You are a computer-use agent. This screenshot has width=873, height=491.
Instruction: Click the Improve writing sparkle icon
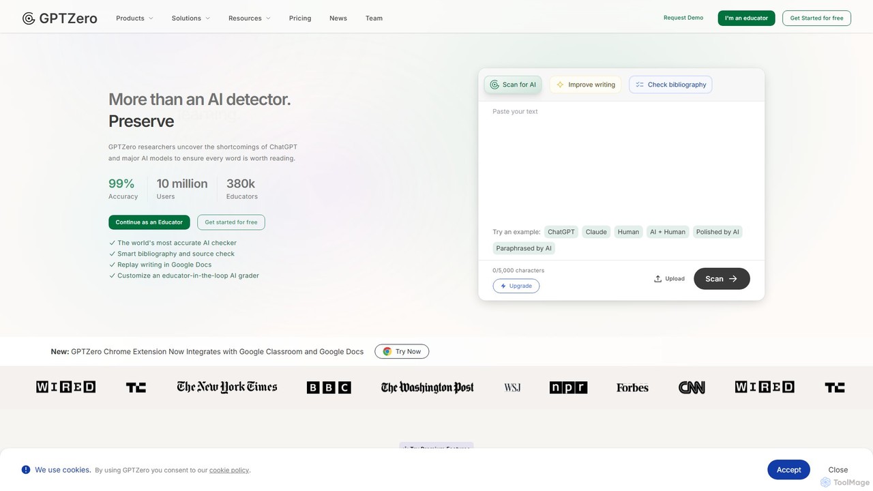pyautogui.click(x=560, y=85)
